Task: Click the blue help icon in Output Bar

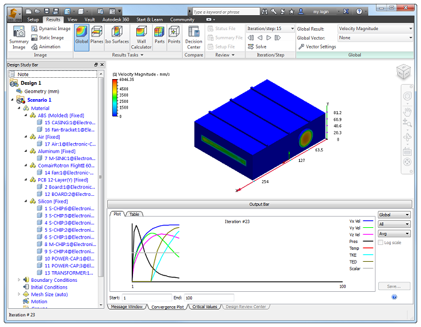Action: click(x=394, y=297)
